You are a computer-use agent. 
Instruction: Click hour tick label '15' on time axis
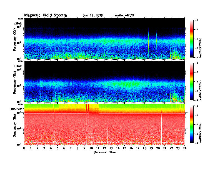coord(124,148)
